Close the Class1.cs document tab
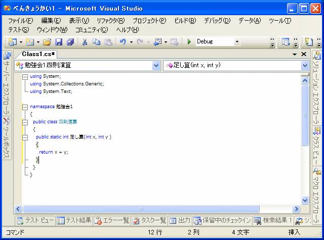Image resolution: width=324 pixels, height=240 pixels. 304,54
